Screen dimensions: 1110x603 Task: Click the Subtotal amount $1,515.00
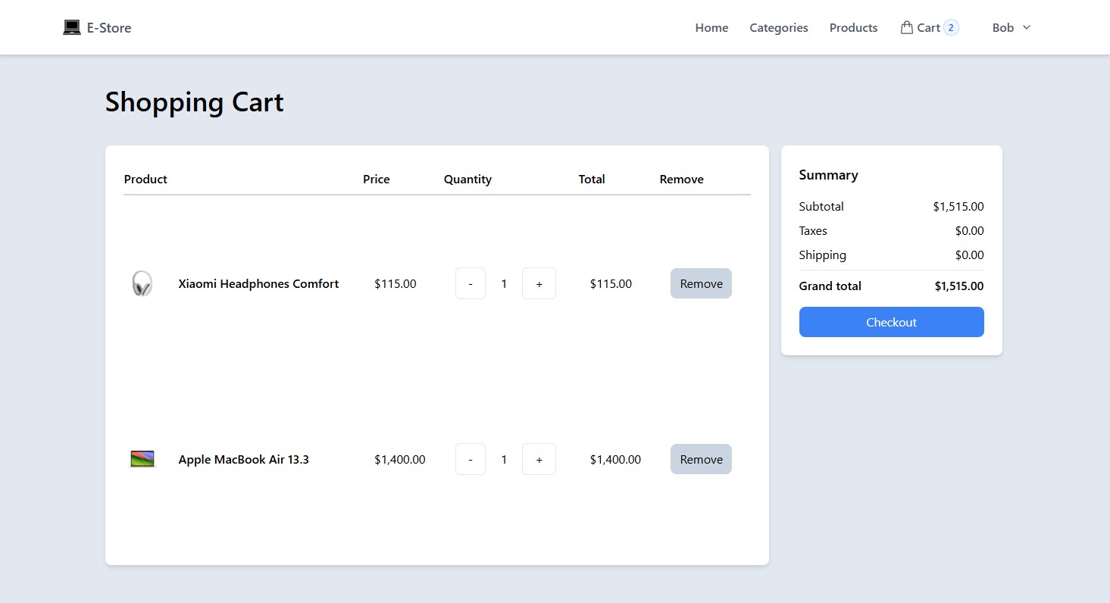pos(958,206)
